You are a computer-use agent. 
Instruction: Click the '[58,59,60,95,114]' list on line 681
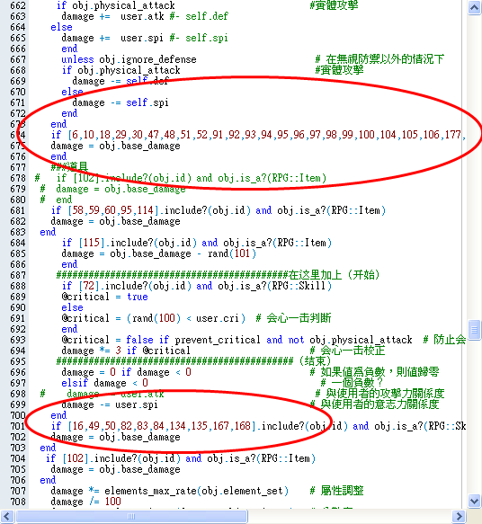tap(112, 210)
